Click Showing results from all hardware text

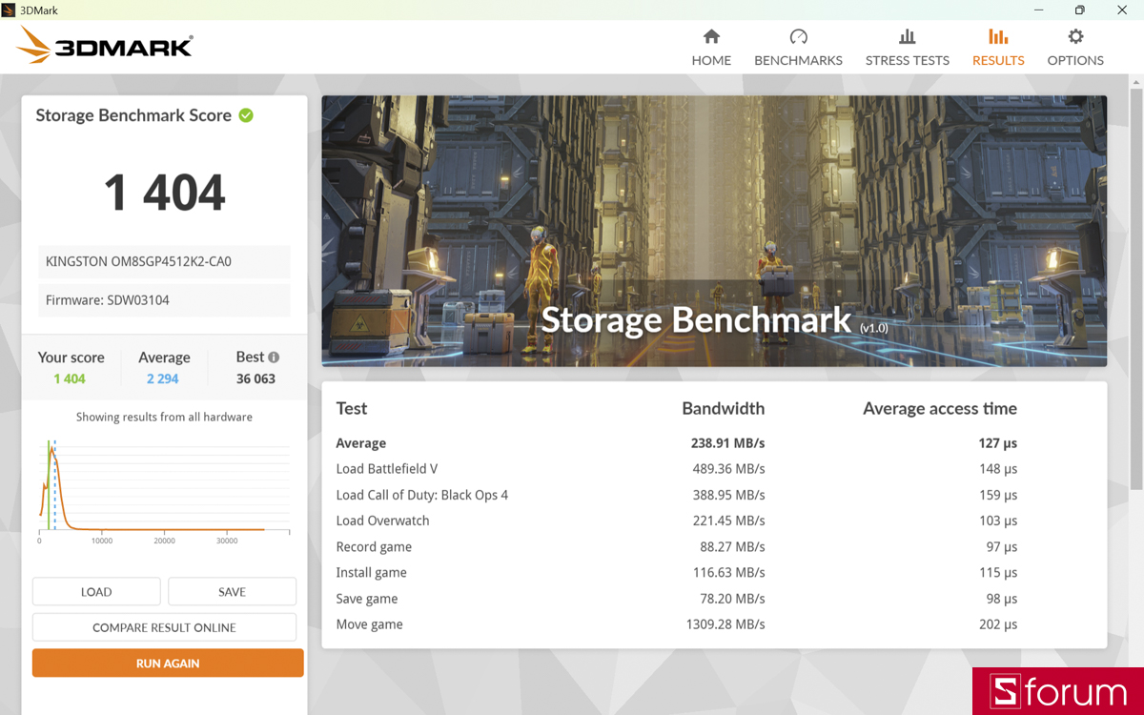[164, 417]
